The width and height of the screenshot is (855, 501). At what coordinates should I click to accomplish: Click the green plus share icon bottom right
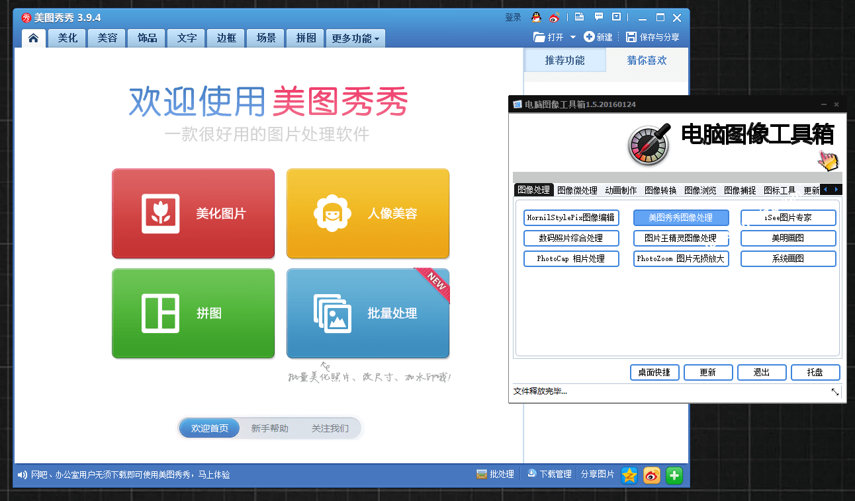(674, 475)
